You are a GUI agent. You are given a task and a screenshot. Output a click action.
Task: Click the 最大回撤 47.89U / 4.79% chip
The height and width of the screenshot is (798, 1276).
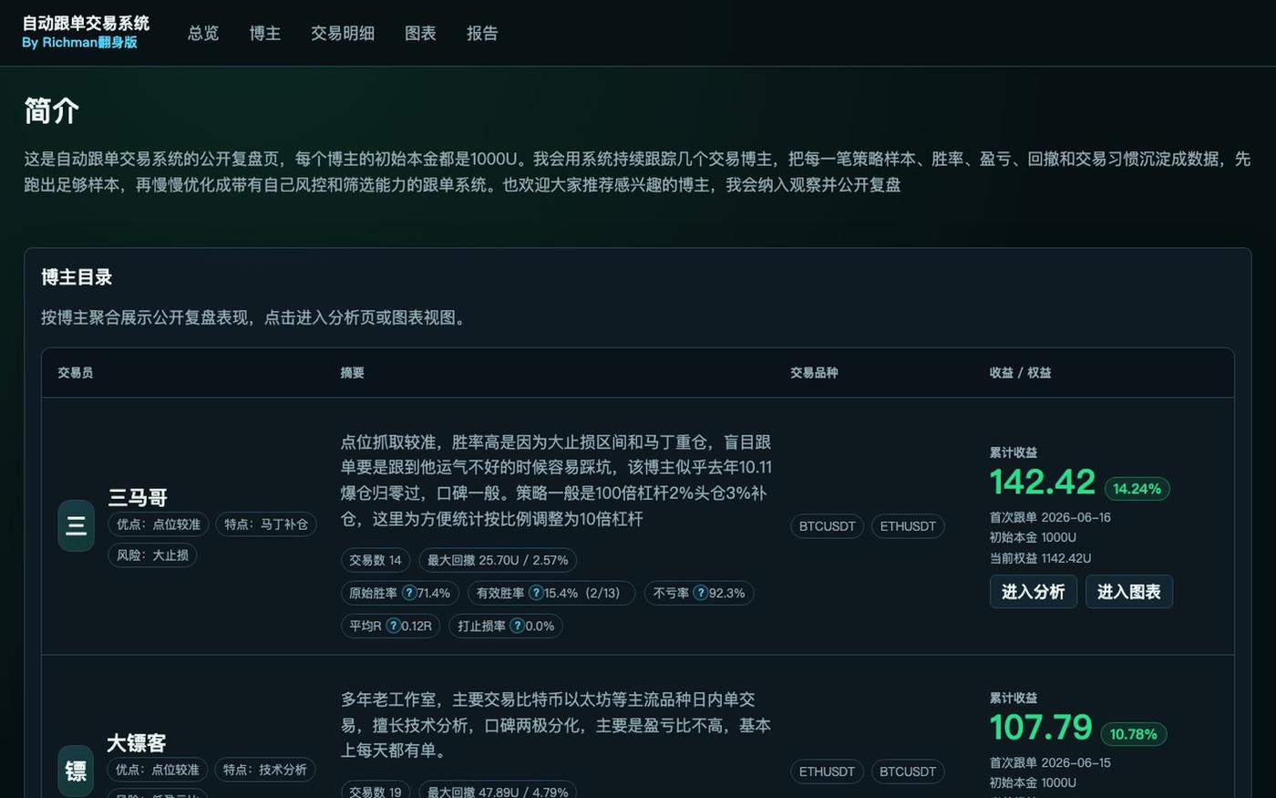498,792
